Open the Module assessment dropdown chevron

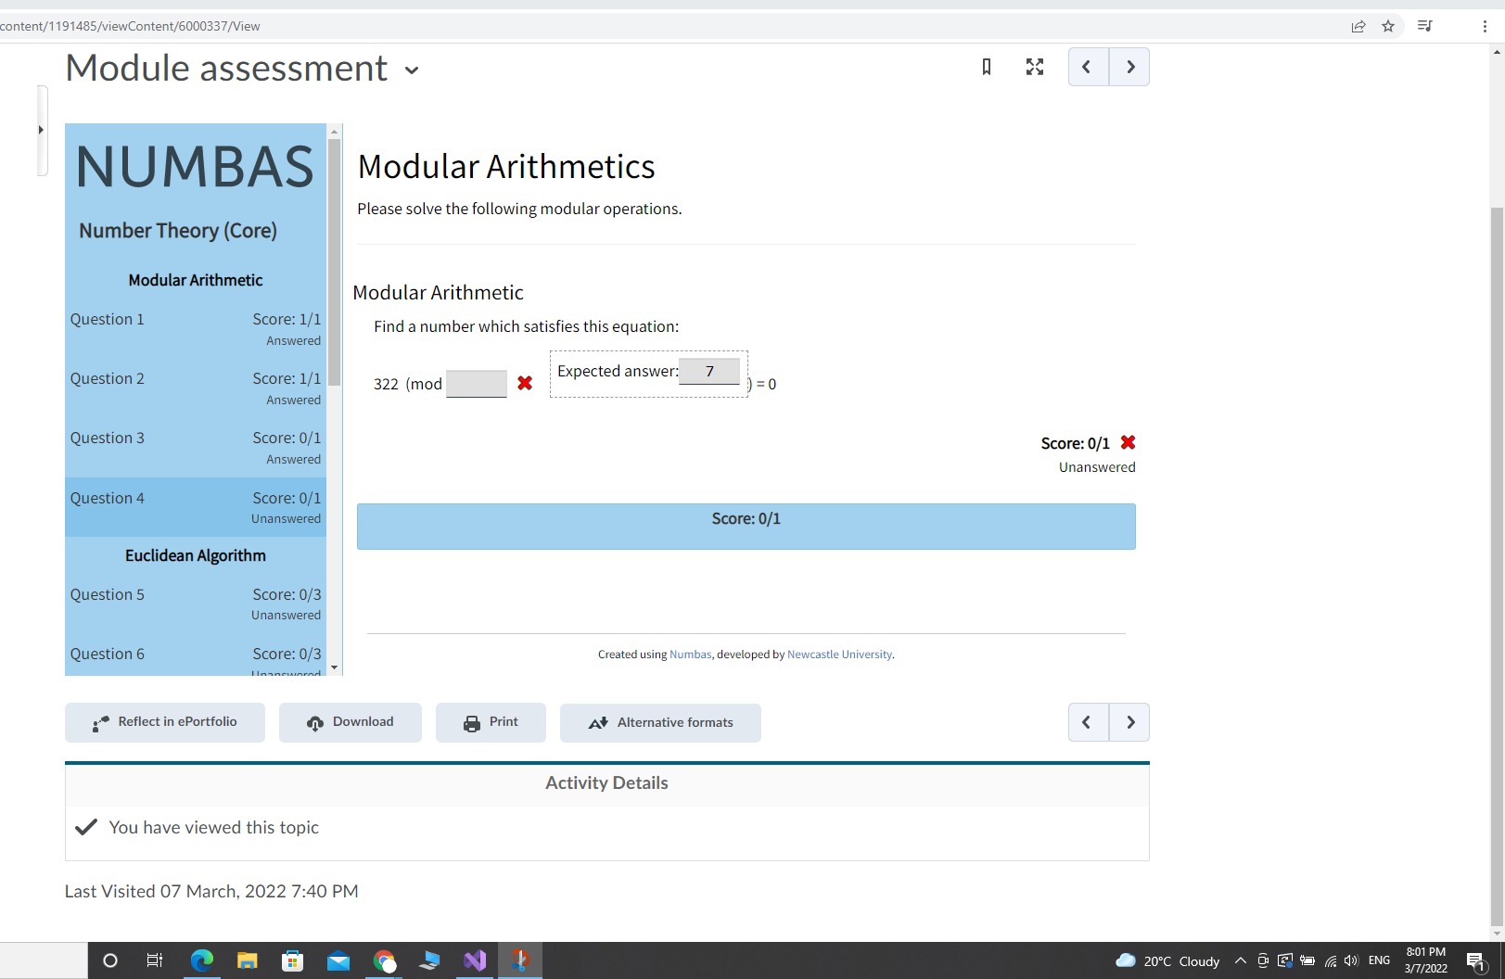pos(412,70)
